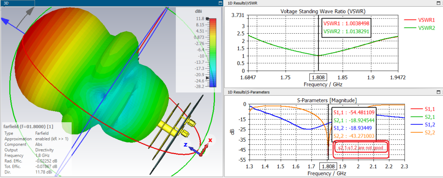Select the 1.808 marker label on the S-Parameters plot
This screenshot has width=443, height=178.
click(328, 166)
